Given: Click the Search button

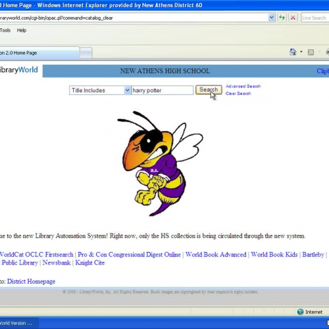Looking at the screenshot, I should tap(209, 89).
